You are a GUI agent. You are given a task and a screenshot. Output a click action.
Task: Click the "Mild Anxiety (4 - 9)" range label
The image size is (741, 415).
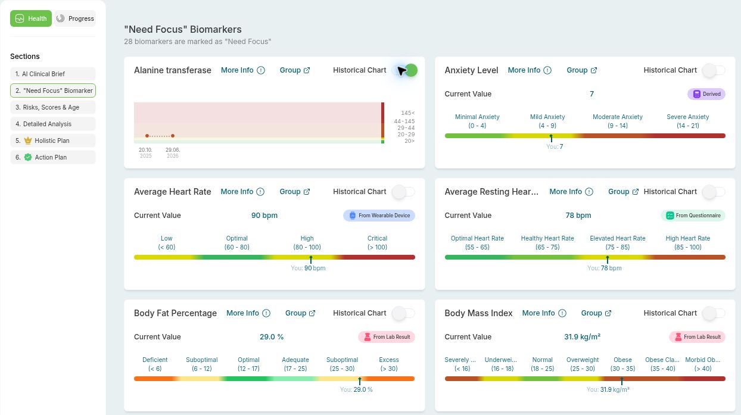click(547, 121)
